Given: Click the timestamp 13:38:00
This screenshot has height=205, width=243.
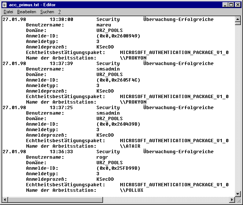Looking at the screenshot, I should click(61, 19).
